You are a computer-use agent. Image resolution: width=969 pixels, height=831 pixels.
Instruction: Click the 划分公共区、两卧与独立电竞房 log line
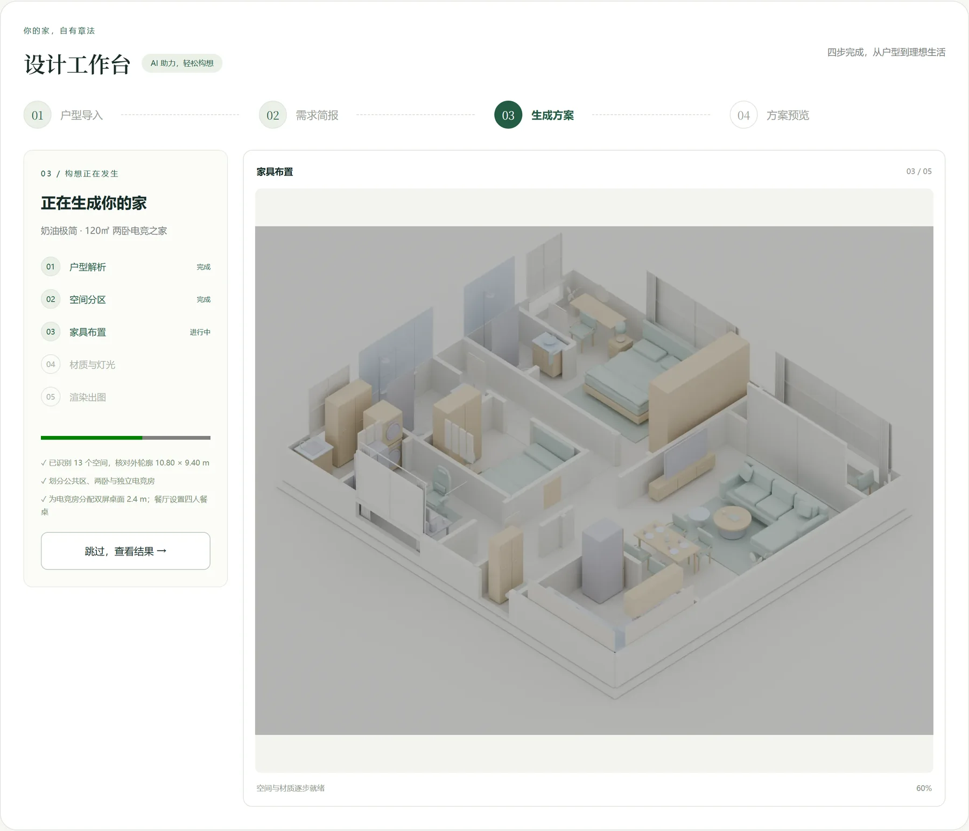tap(98, 481)
